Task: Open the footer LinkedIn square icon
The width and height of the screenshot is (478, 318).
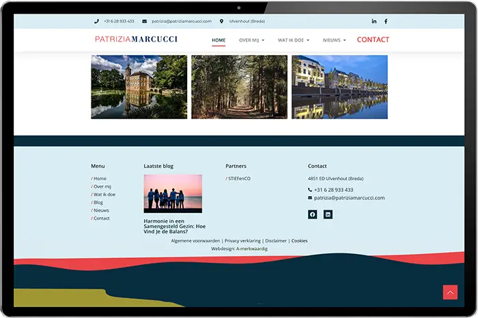Action: pos(328,214)
